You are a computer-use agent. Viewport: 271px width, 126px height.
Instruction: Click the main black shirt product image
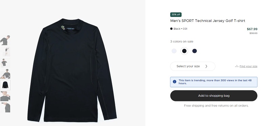72,70
